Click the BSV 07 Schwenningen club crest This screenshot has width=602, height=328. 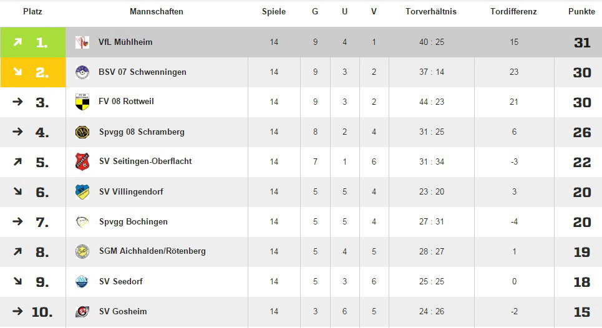pos(82,72)
